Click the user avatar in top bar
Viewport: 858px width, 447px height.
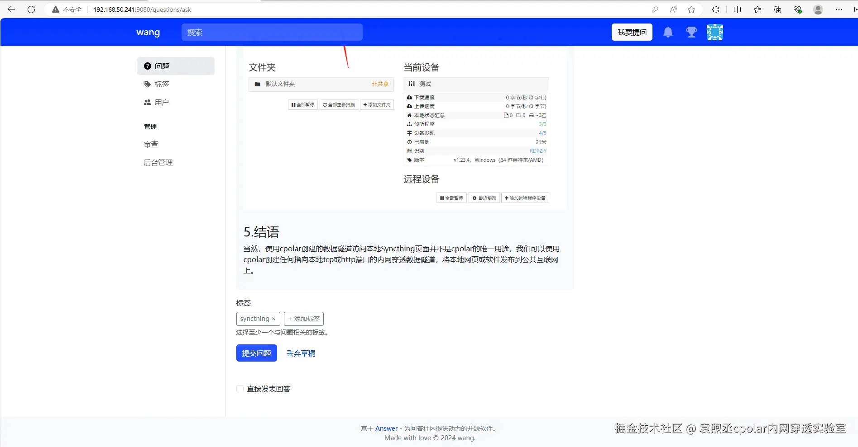[x=714, y=32]
